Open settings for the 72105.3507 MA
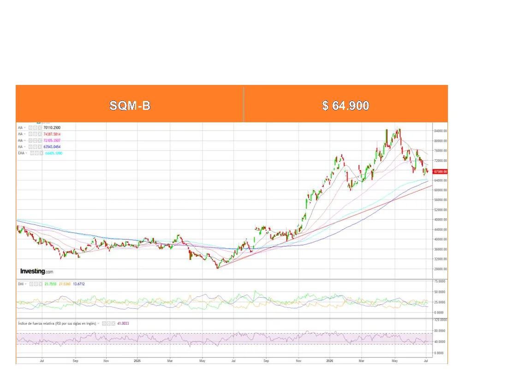This screenshot has width=513, height=372. pos(35,140)
